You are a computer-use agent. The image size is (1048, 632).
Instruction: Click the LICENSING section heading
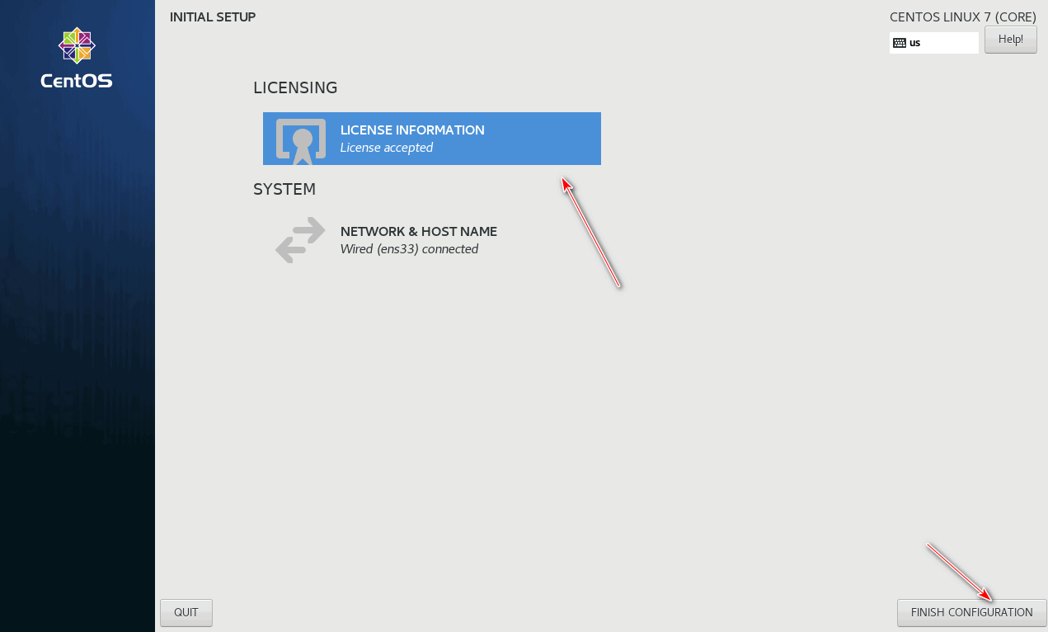tap(295, 87)
